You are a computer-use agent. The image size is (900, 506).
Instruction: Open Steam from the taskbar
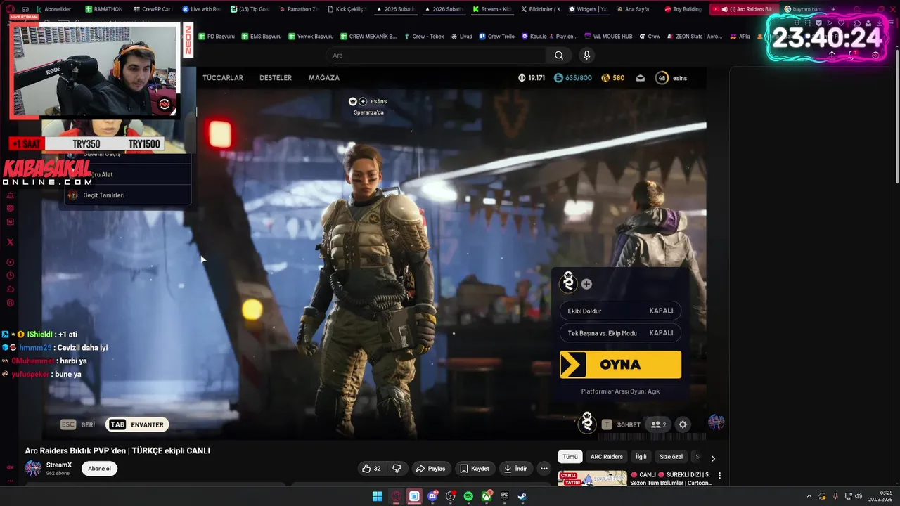(x=522, y=496)
